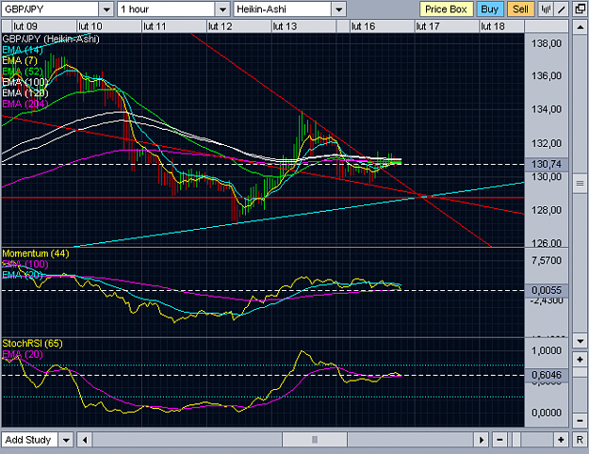Open the 1 hour timeframe dropdown arrow

222,9
